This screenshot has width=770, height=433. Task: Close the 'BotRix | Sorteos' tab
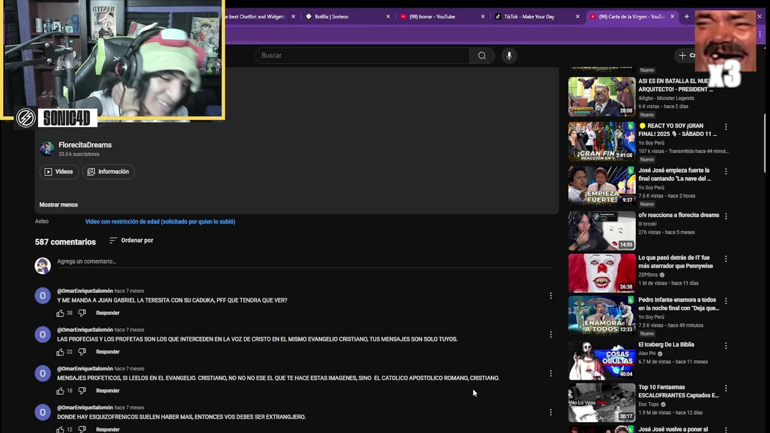[x=388, y=17]
